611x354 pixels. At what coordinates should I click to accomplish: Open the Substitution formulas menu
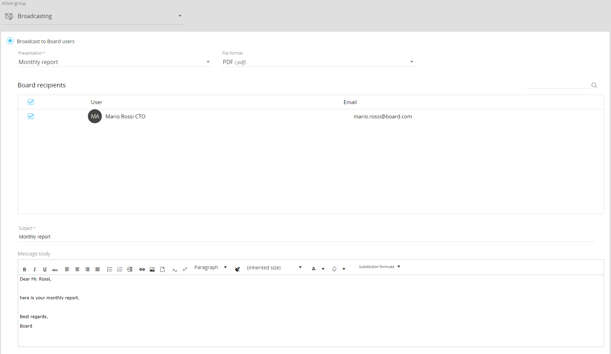379,267
